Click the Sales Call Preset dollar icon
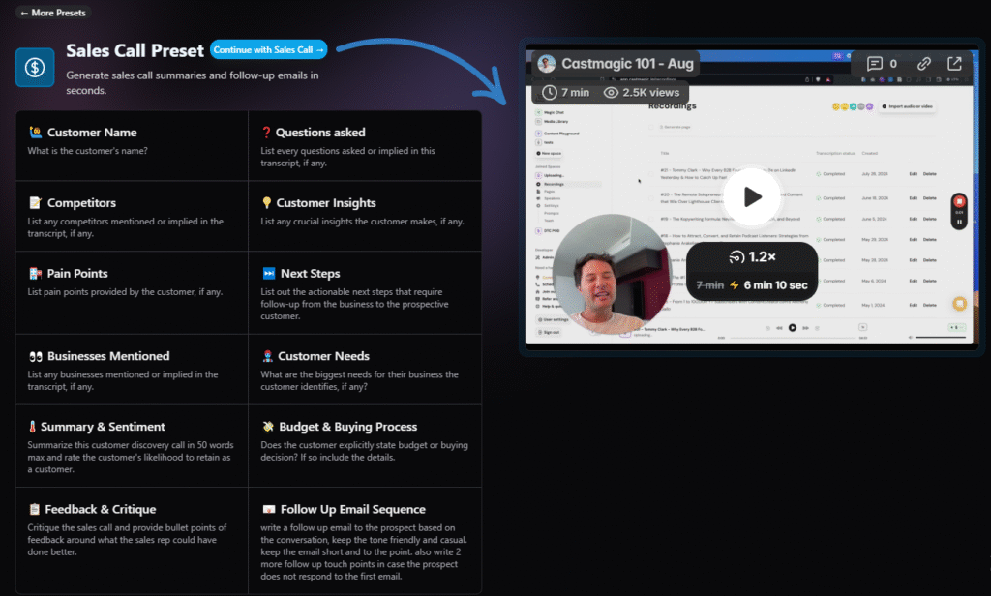Viewport: 991px width, 596px height. pyautogui.click(x=35, y=68)
